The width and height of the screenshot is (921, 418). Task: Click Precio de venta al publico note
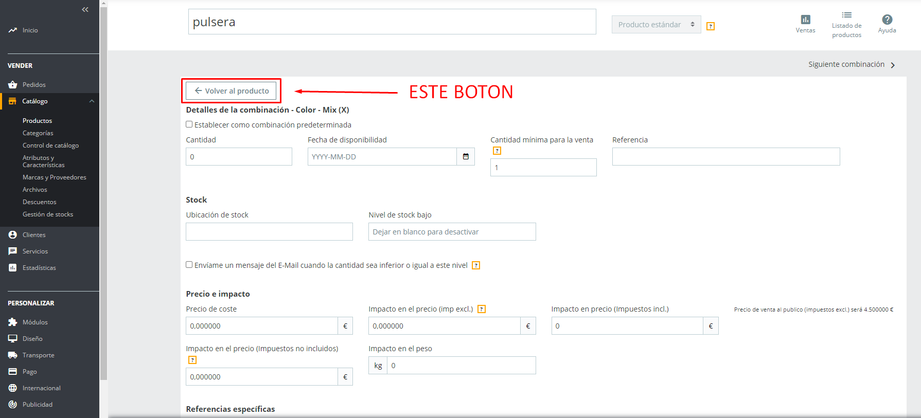[813, 310]
